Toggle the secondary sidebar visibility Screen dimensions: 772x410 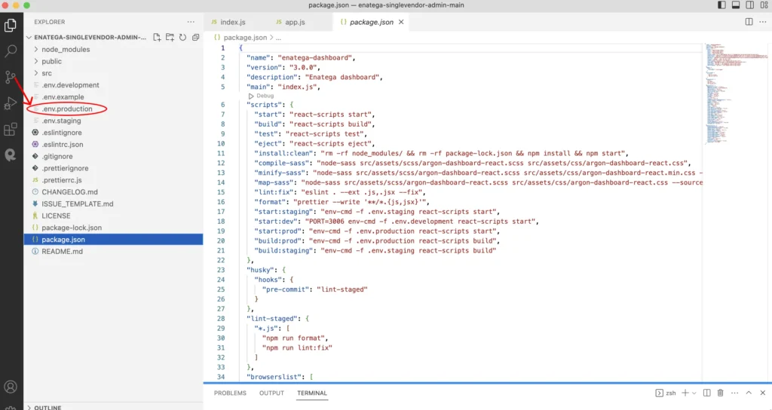[x=749, y=5]
